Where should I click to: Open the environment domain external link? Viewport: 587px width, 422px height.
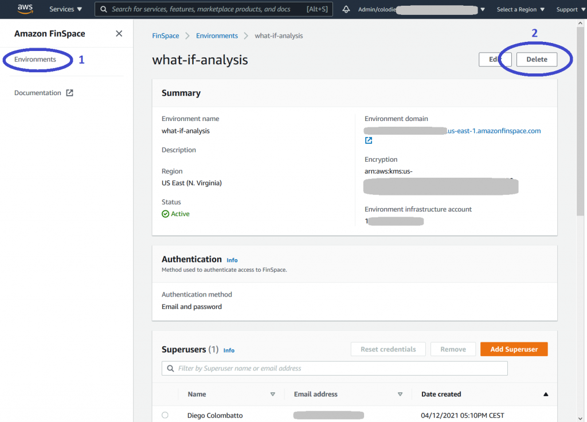(x=368, y=140)
